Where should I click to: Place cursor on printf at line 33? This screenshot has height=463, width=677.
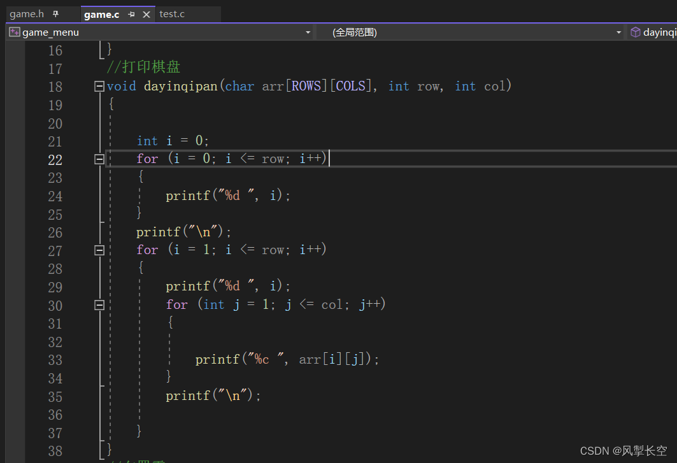[217, 359]
